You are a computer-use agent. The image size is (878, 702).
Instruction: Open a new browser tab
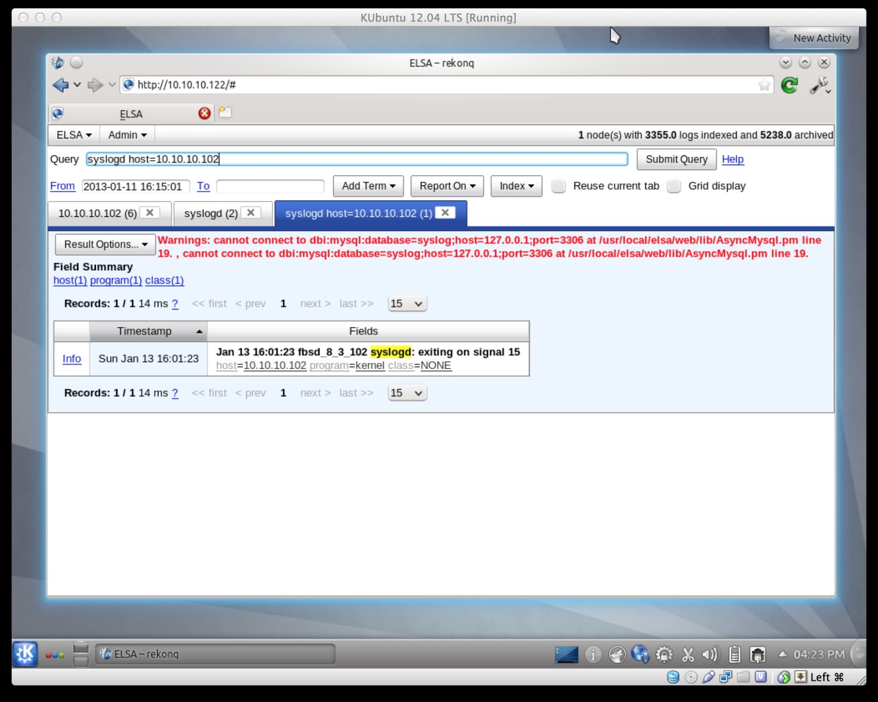point(225,113)
